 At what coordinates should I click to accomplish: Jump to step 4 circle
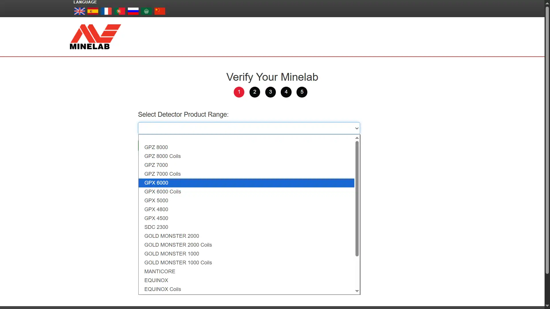(x=286, y=92)
